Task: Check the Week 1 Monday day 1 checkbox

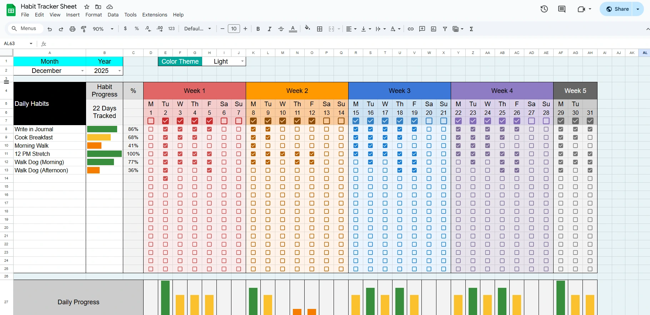Action: (x=151, y=121)
